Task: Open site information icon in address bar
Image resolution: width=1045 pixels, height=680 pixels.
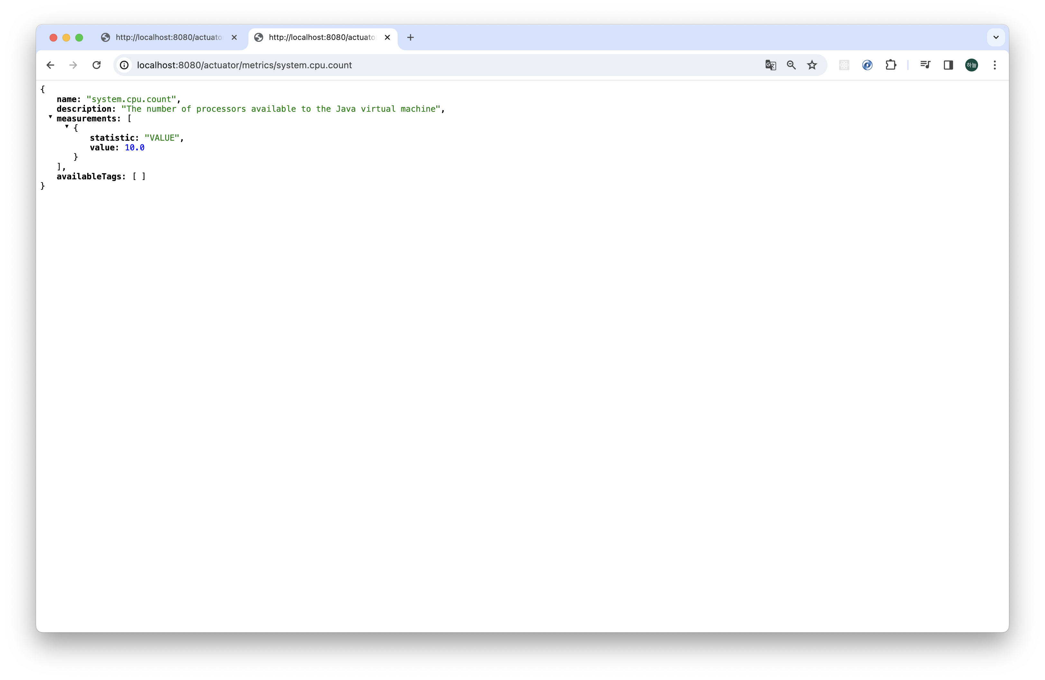Action: click(124, 65)
